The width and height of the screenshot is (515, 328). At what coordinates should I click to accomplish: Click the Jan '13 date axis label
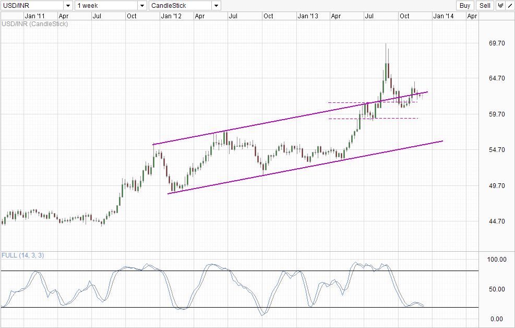coord(308,16)
